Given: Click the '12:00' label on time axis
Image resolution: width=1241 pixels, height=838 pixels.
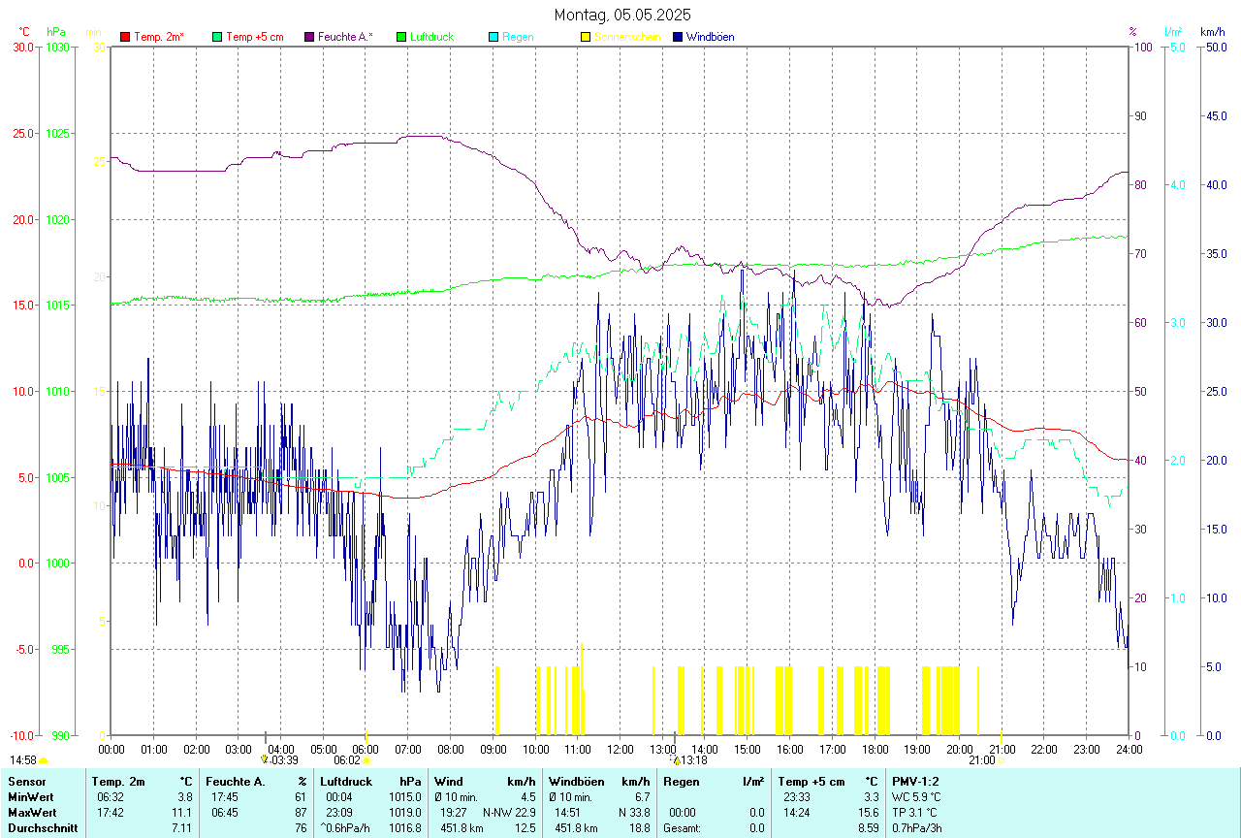Looking at the screenshot, I should coord(620,749).
